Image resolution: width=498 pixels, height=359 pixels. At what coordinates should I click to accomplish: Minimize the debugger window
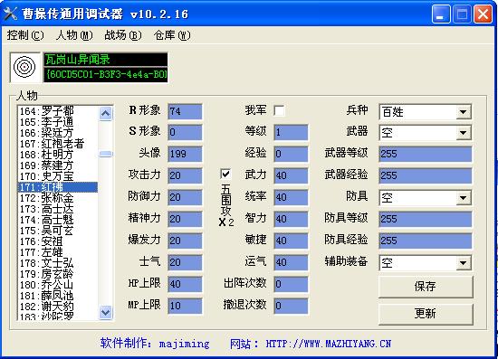click(x=441, y=14)
